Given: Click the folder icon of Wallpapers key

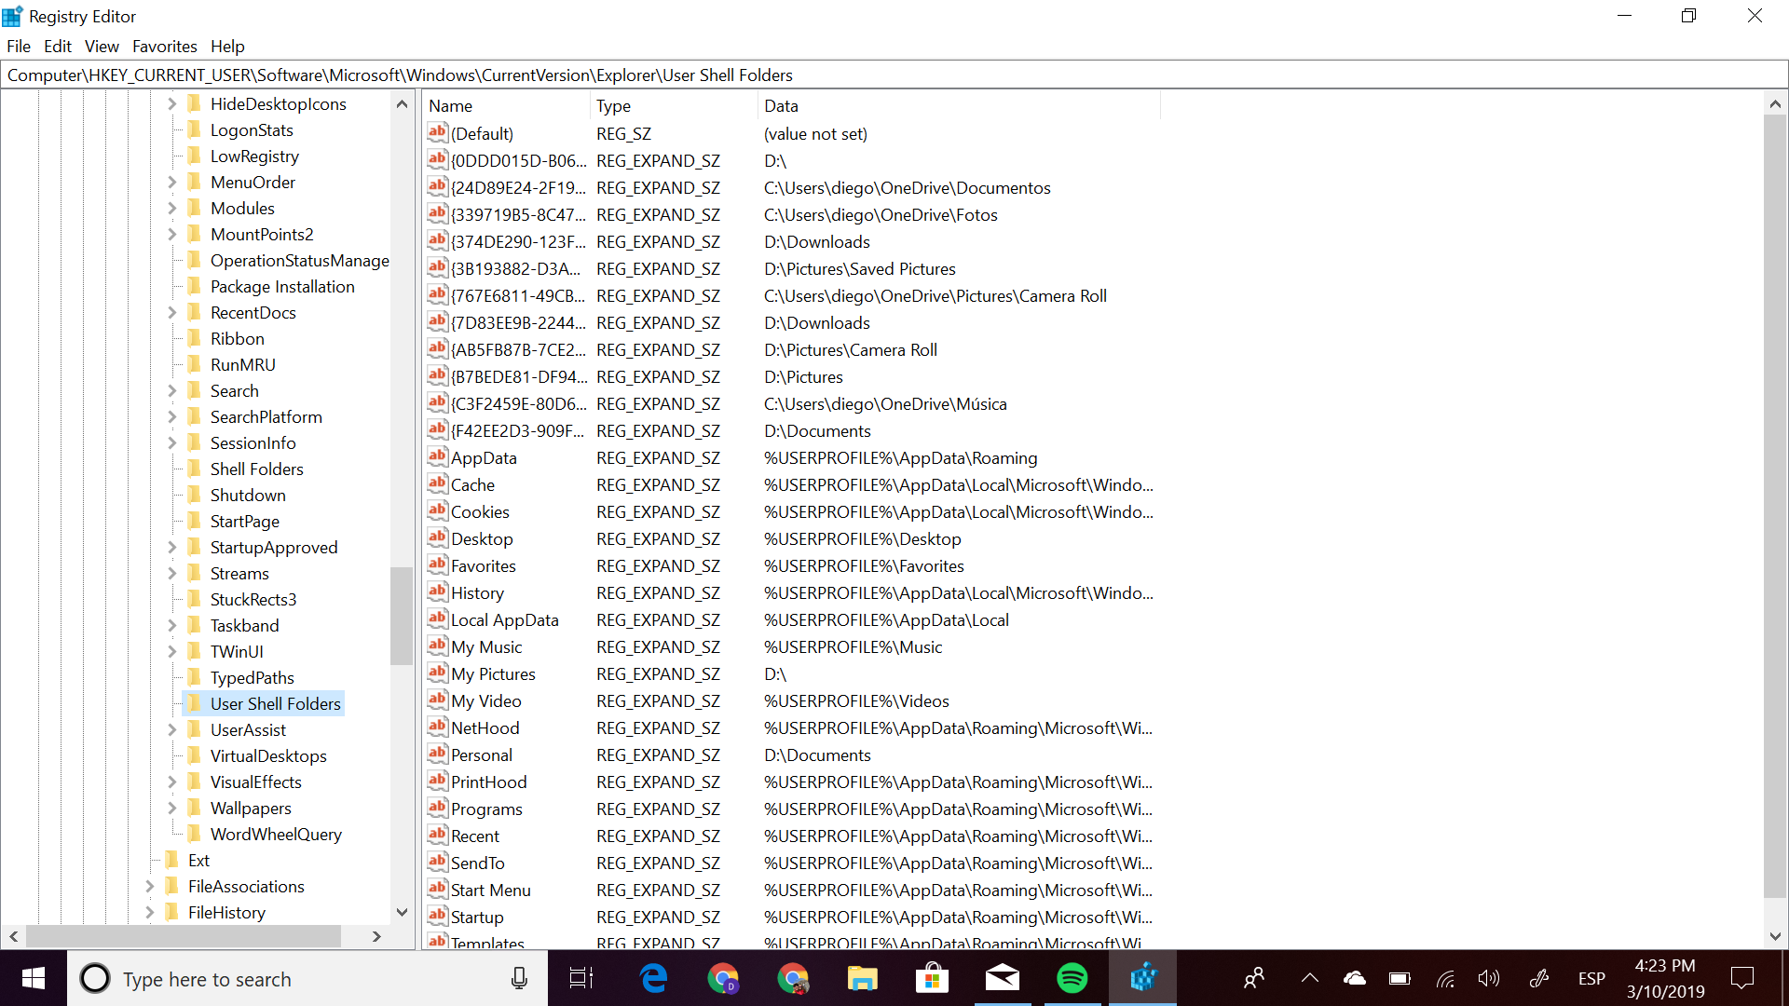Looking at the screenshot, I should [x=194, y=808].
